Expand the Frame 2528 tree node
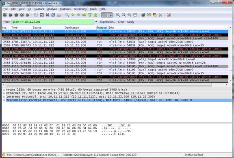The height and width of the screenshot is (158, 234). click(4, 90)
